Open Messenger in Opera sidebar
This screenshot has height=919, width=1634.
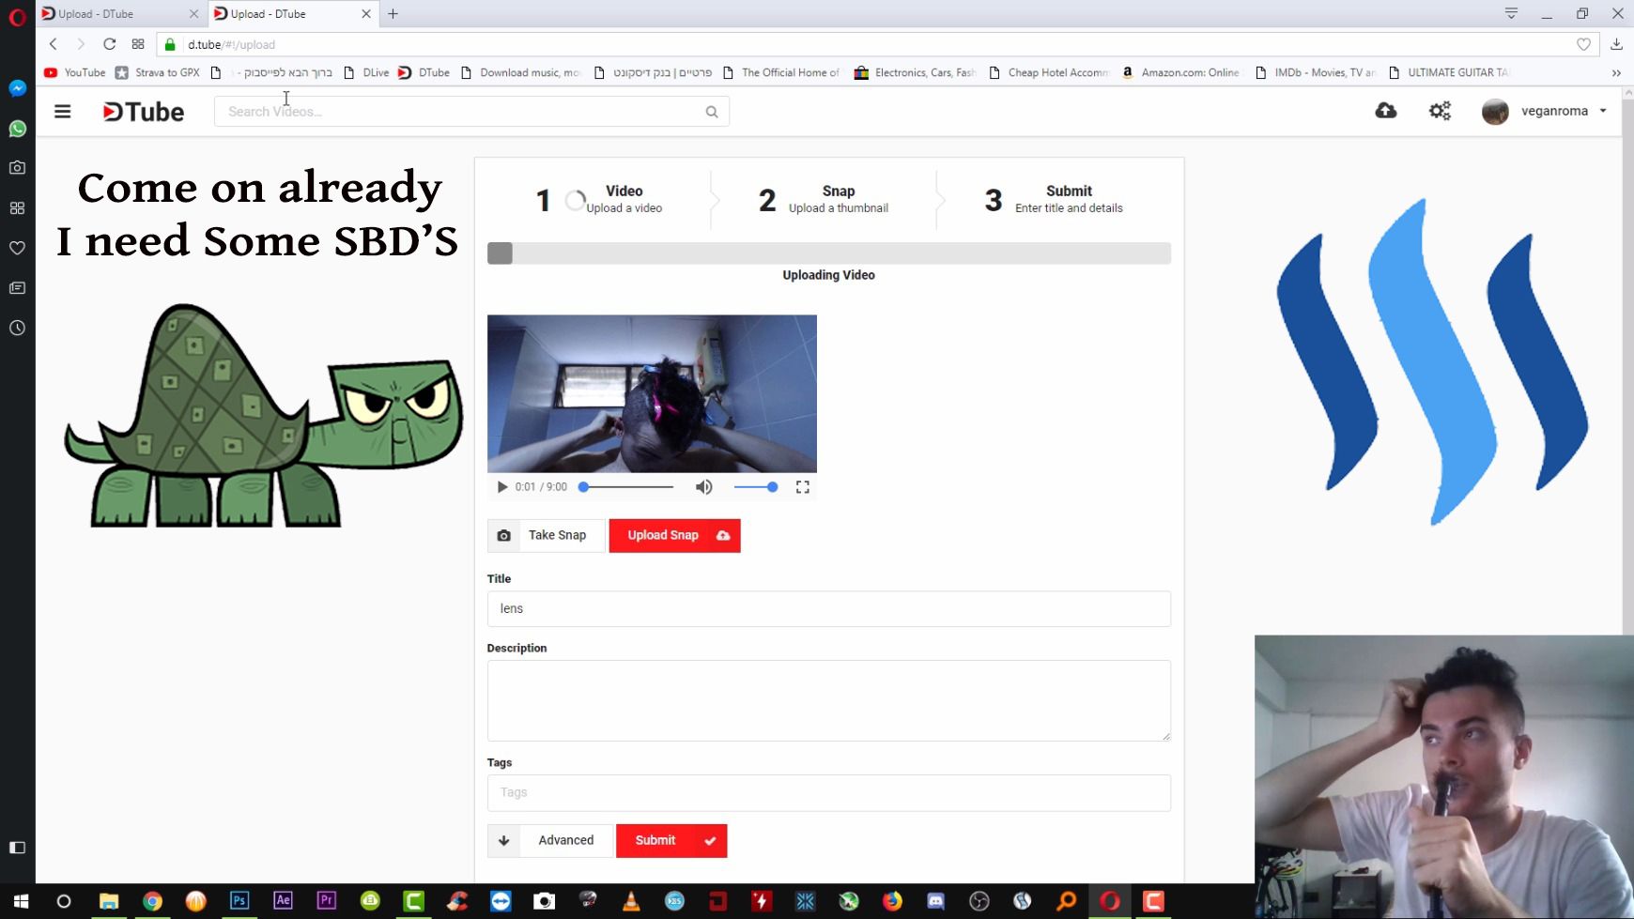[x=17, y=88]
